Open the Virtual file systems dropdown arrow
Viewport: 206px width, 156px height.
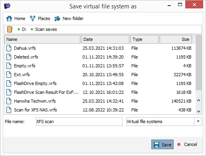point(198,122)
